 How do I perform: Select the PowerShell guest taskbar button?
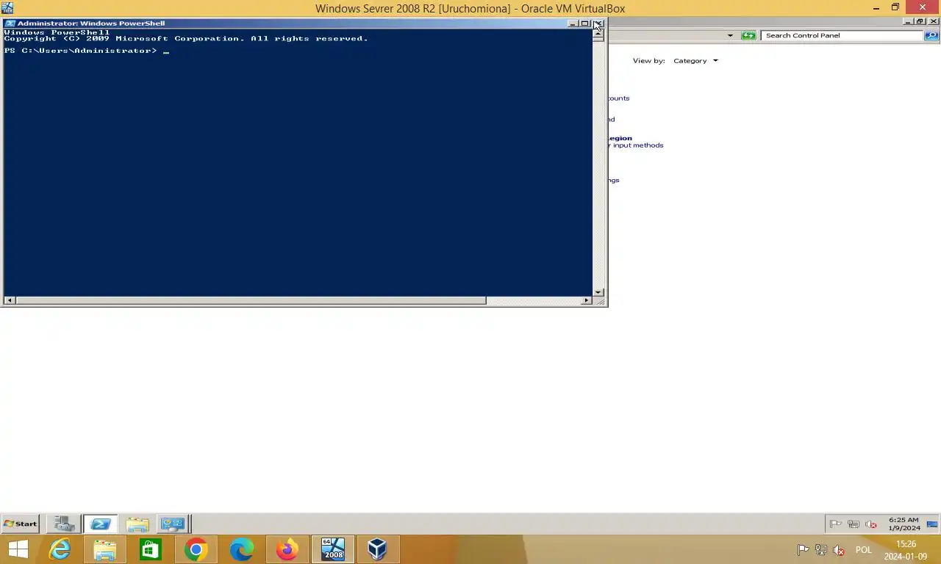click(101, 524)
